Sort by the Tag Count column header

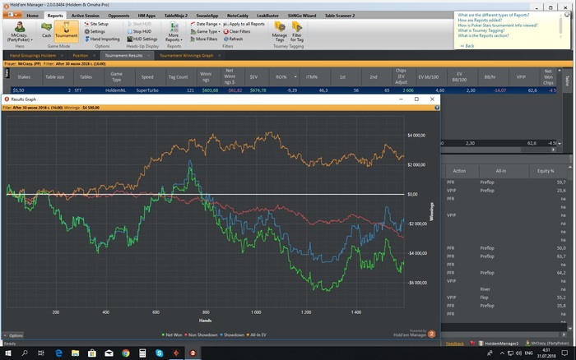pyautogui.click(x=179, y=77)
